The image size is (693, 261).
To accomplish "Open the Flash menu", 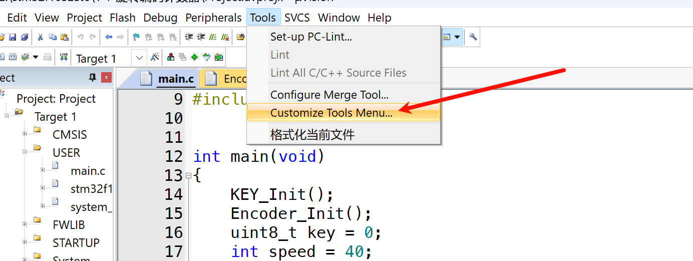I will [x=123, y=18].
